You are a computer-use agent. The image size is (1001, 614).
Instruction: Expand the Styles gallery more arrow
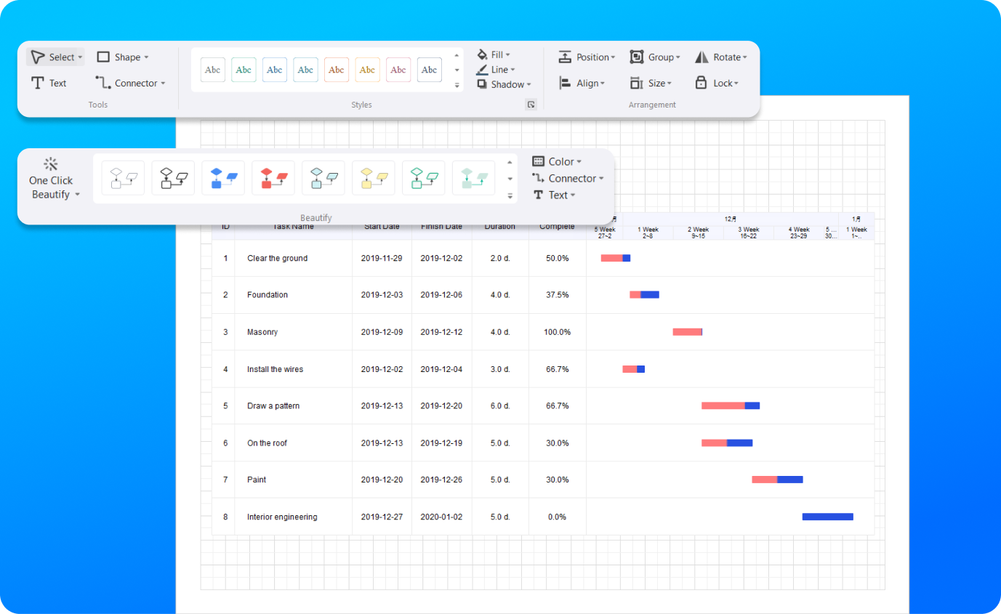[457, 85]
